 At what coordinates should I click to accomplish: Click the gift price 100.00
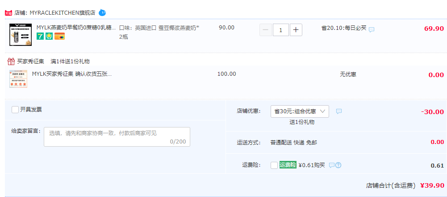[227, 74]
